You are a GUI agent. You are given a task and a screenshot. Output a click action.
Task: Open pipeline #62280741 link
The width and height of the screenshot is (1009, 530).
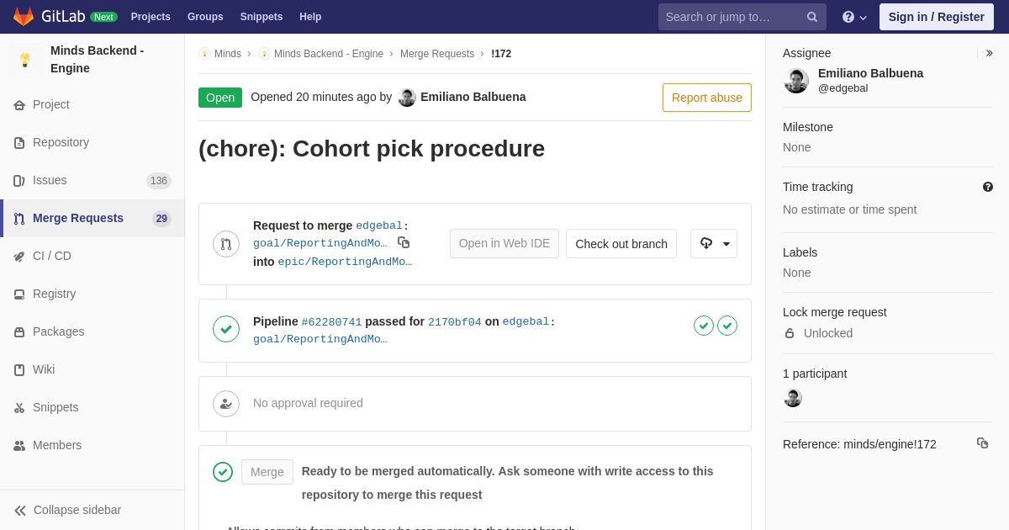click(331, 322)
